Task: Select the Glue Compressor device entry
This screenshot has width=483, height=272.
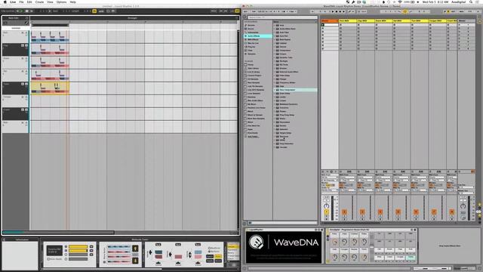Action: click(x=295, y=90)
